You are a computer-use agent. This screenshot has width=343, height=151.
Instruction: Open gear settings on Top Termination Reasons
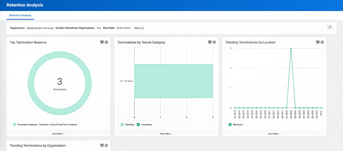(x=106, y=42)
